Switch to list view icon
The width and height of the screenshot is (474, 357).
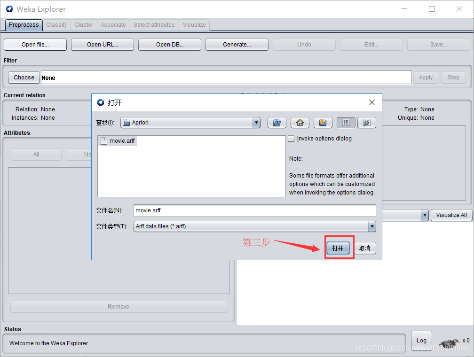[346, 123]
